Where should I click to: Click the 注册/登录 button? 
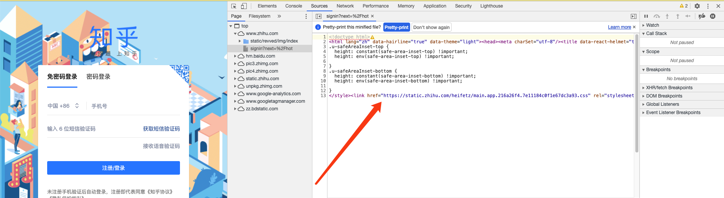(x=114, y=168)
